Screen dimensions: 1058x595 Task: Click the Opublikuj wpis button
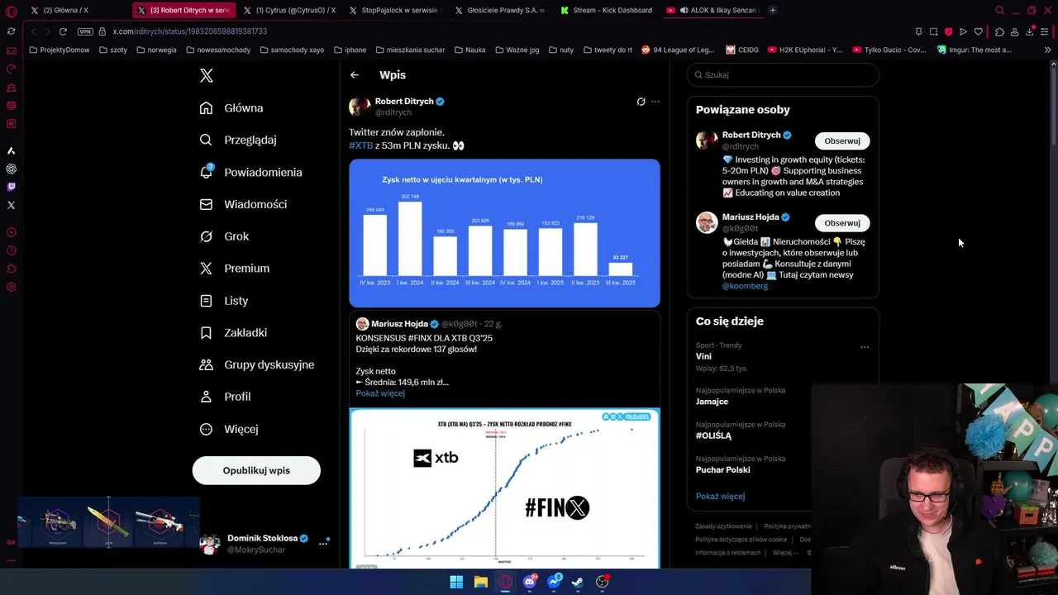[x=256, y=470]
